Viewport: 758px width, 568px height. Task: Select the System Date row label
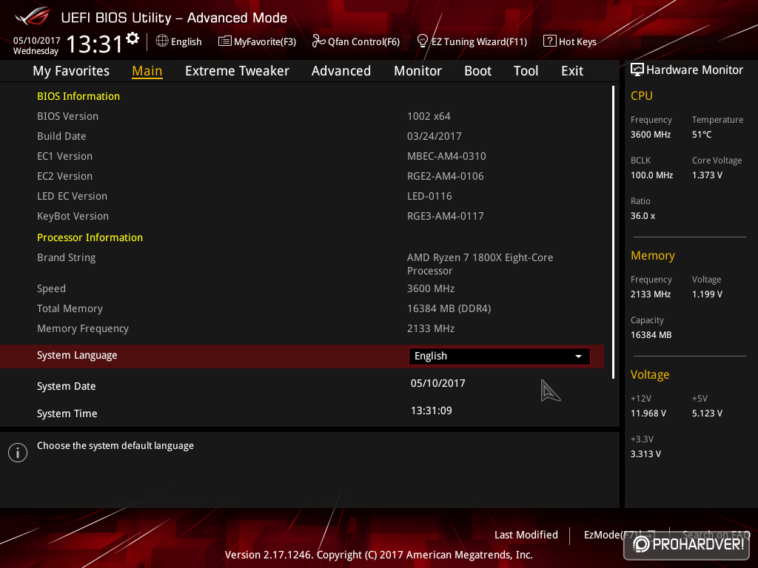point(66,386)
